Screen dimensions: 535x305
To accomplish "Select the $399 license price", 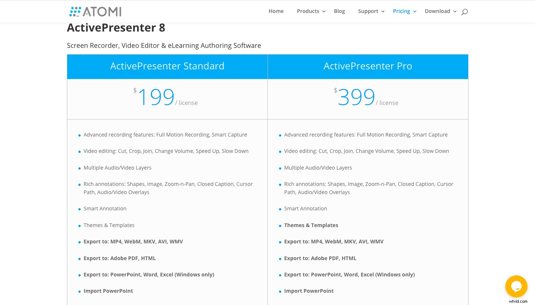I will tap(356, 96).
